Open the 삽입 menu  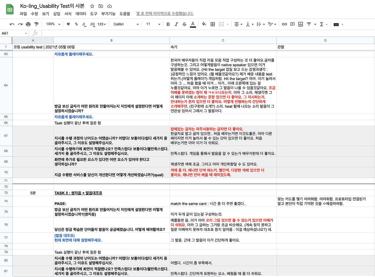[x=57, y=13]
